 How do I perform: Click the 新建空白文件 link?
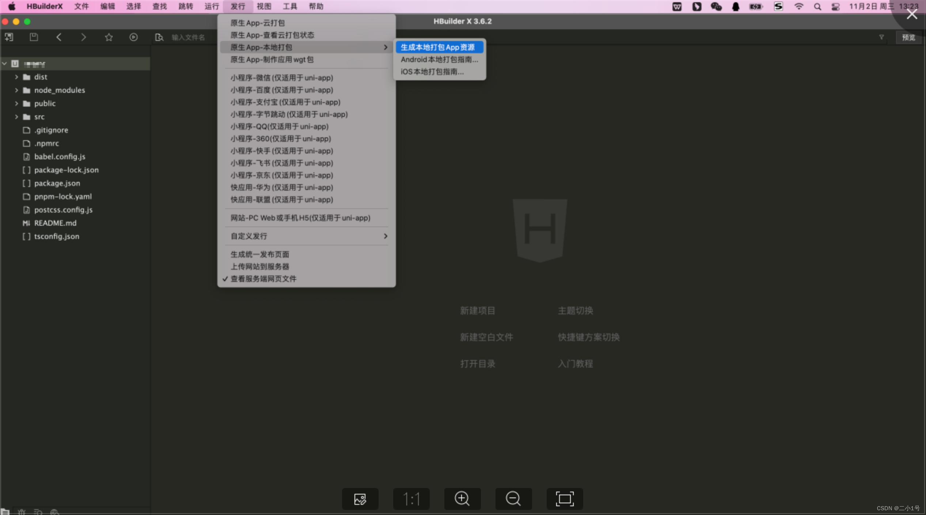point(486,337)
